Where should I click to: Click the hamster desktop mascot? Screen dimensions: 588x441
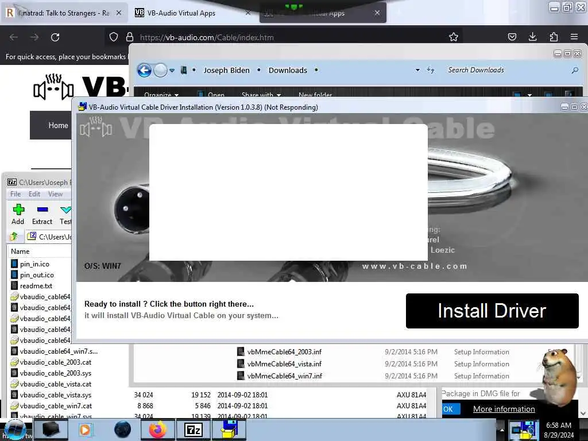[559, 377]
